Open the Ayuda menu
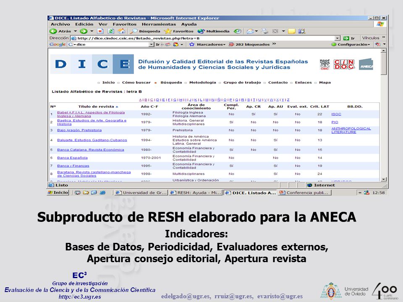 (x=189, y=24)
